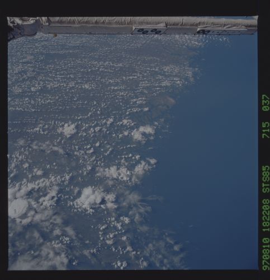This screenshot has height=280, width=270.
Task: Click the bright cloud cluster beside the headland
Action: tap(143, 133)
